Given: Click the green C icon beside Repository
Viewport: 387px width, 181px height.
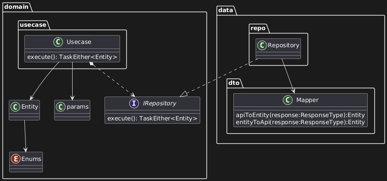Looking at the screenshot, I should click(x=262, y=46).
